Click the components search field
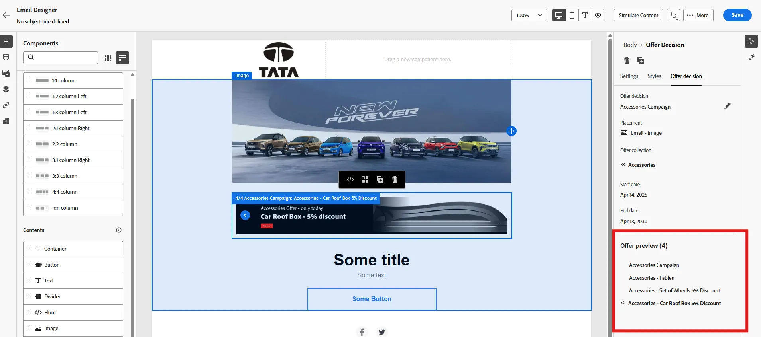 coord(61,58)
